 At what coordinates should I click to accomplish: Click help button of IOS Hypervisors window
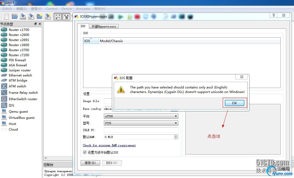tap(273, 15)
